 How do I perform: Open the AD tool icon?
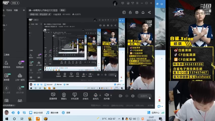(20, 101)
